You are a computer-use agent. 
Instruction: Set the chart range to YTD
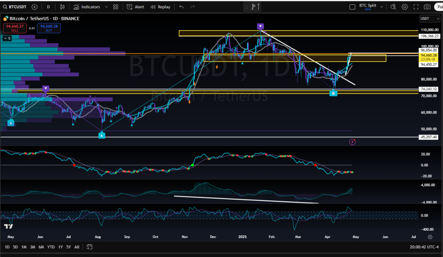51,247
